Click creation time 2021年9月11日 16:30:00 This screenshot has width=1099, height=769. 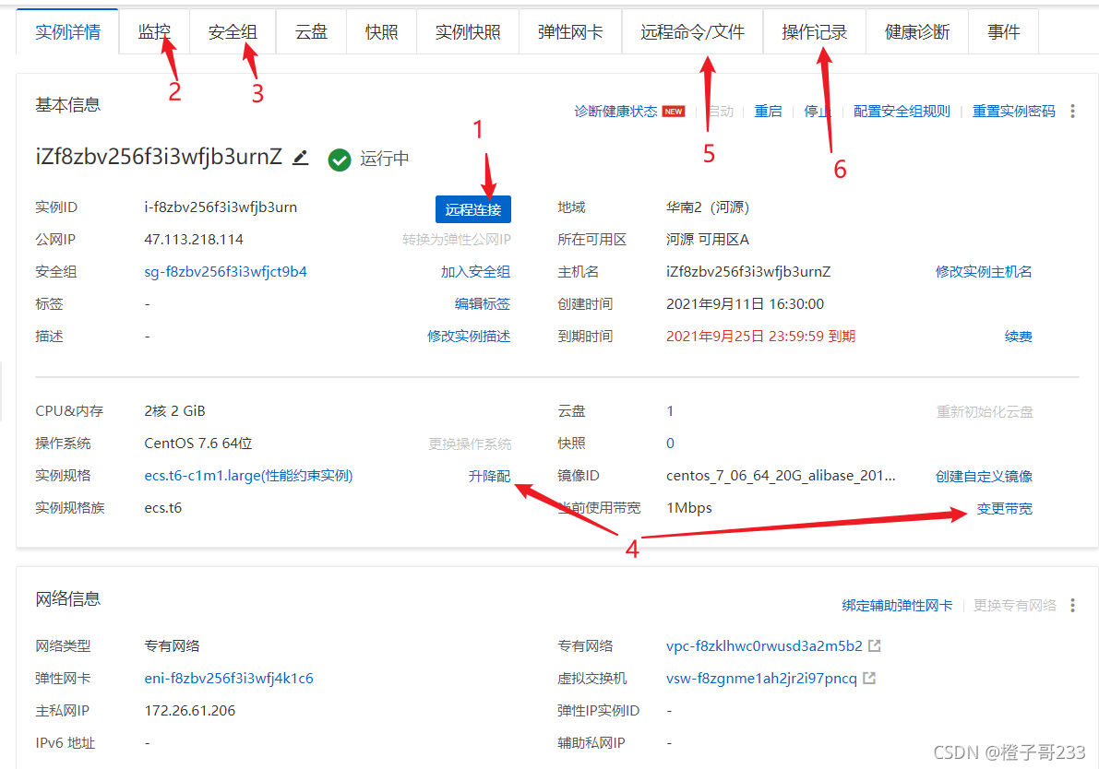coord(745,304)
